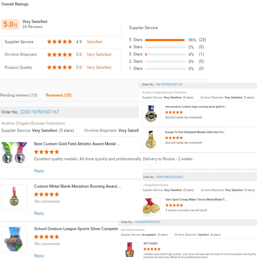Click Supplier Service five-star rating icons

tap(60, 41)
